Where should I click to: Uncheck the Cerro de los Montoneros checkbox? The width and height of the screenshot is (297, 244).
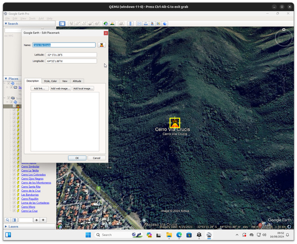click(x=14, y=183)
